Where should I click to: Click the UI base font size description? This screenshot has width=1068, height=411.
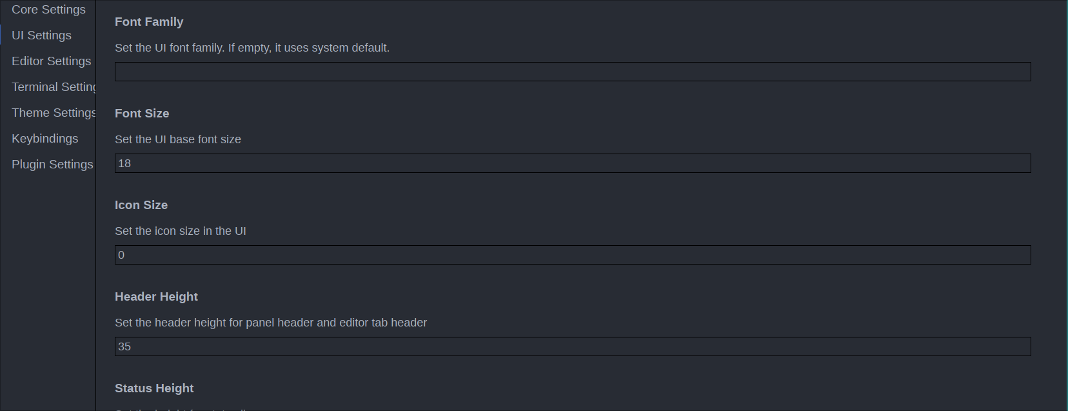(178, 139)
